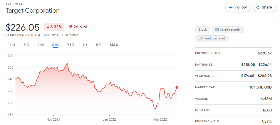Select the 1 Y time range tab

85,45
